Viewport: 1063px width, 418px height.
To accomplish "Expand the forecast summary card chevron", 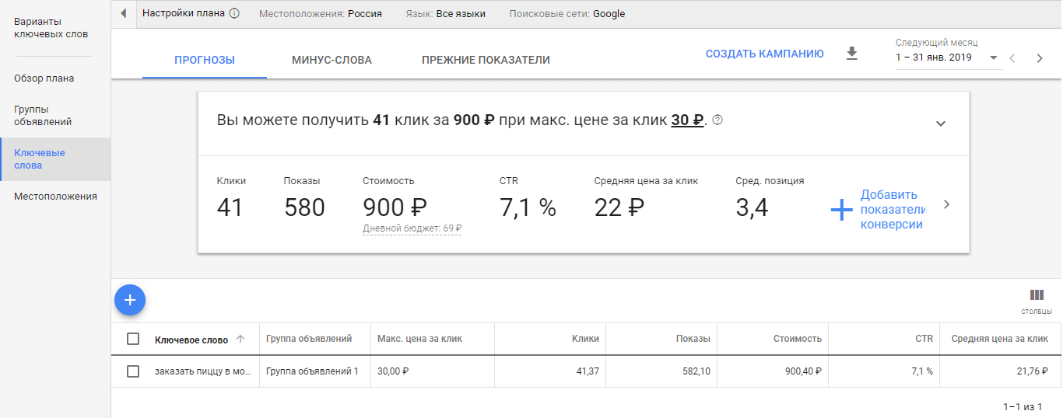I will pyautogui.click(x=941, y=124).
